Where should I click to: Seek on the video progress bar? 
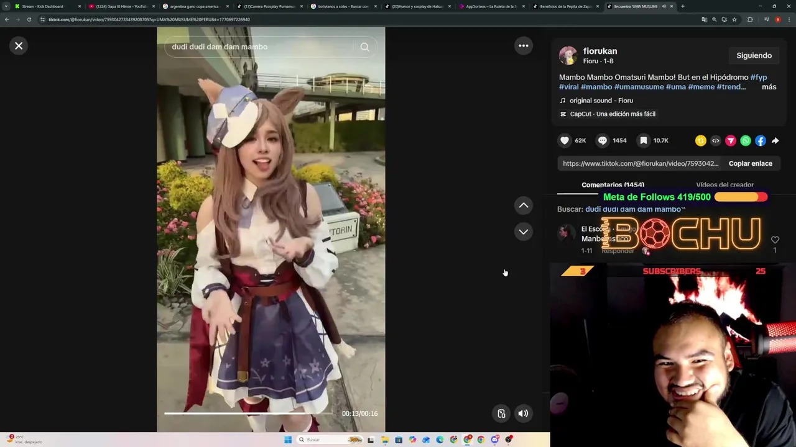point(249,413)
